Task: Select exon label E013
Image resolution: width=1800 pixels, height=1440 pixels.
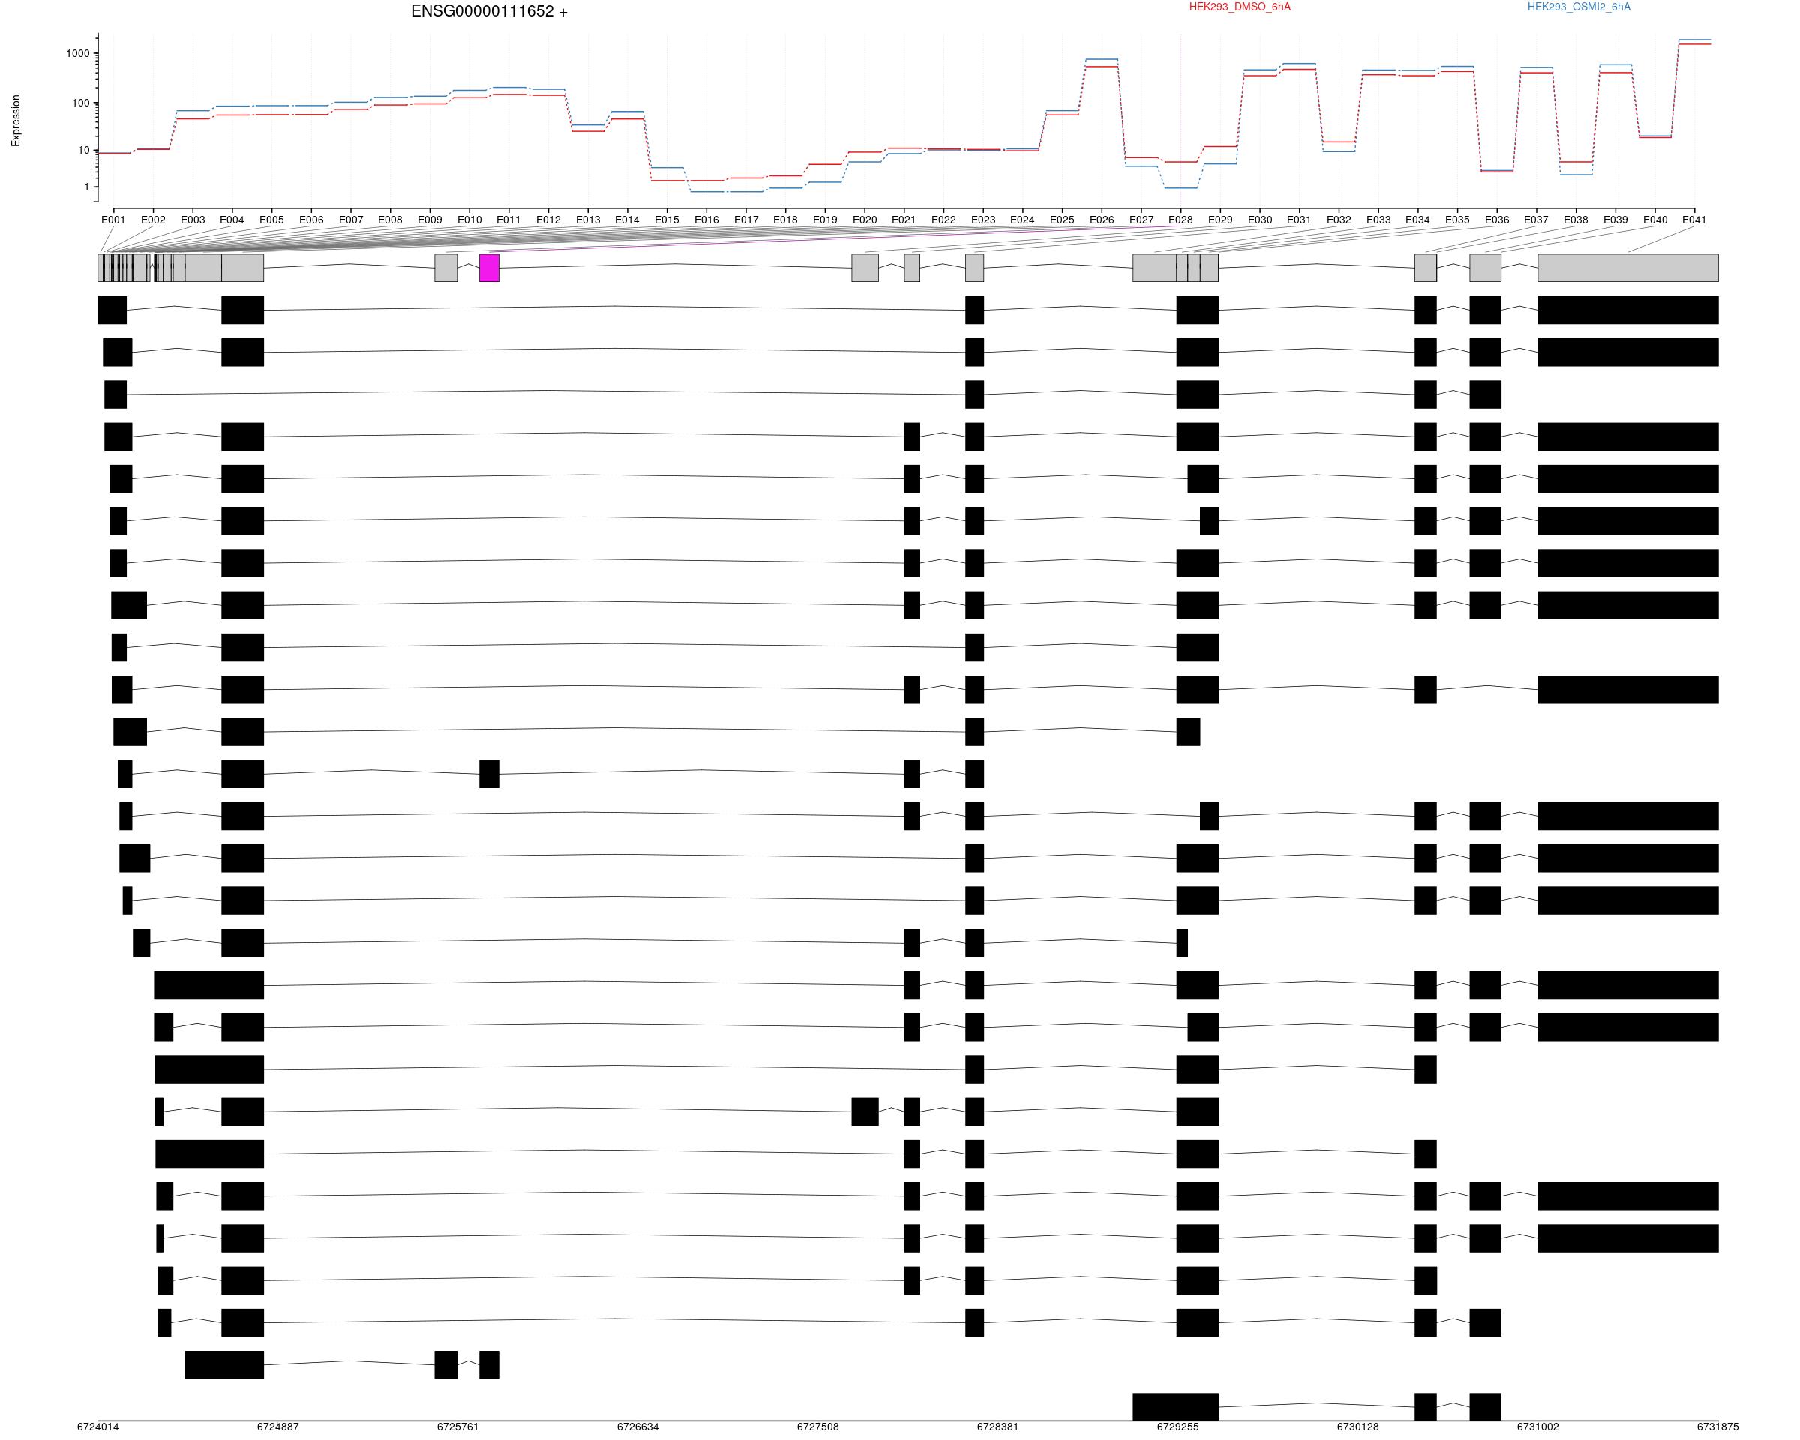Action: [x=588, y=220]
